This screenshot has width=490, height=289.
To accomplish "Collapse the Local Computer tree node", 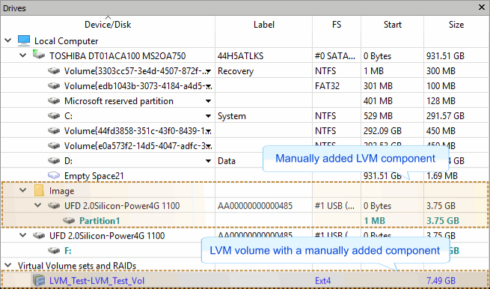I will [x=8, y=40].
